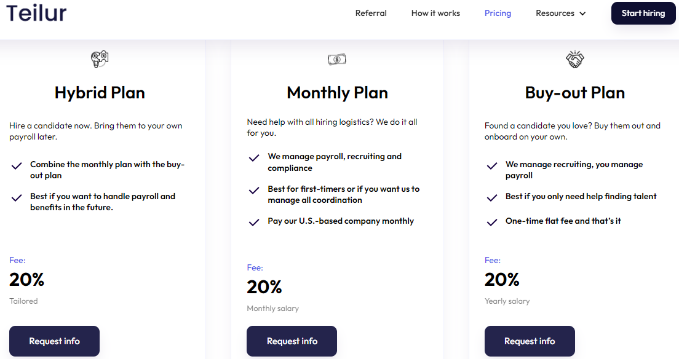Open the Referral menu item
679x359 pixels.
(371, 13)
